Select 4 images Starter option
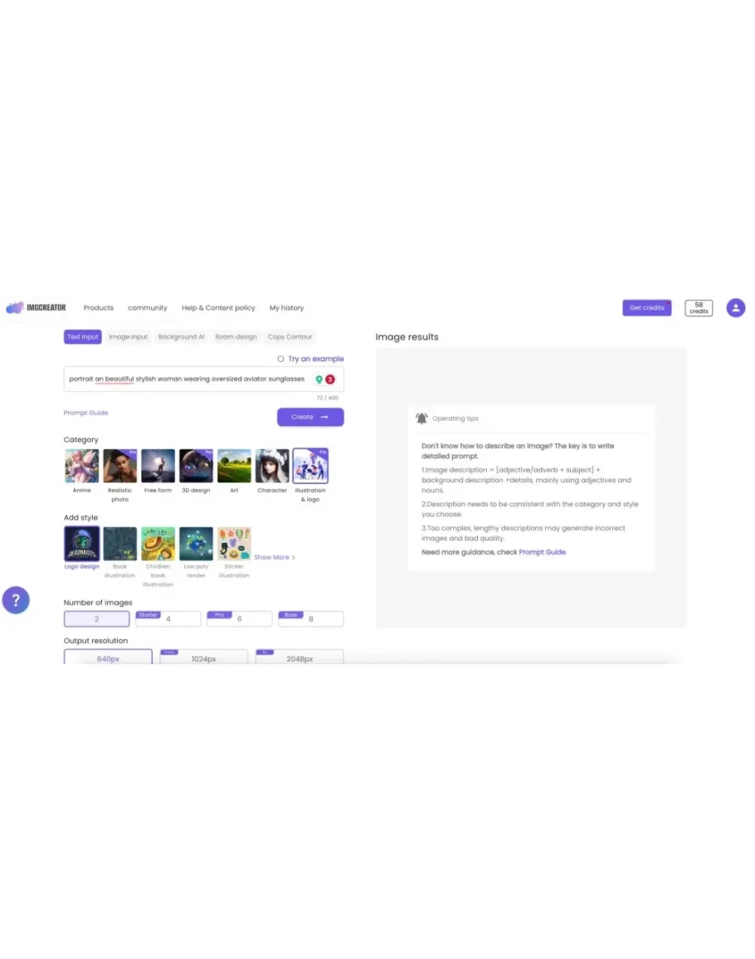The height and width of the screenshot is (959, 755). pyautogui.click(x=168, y=619)
